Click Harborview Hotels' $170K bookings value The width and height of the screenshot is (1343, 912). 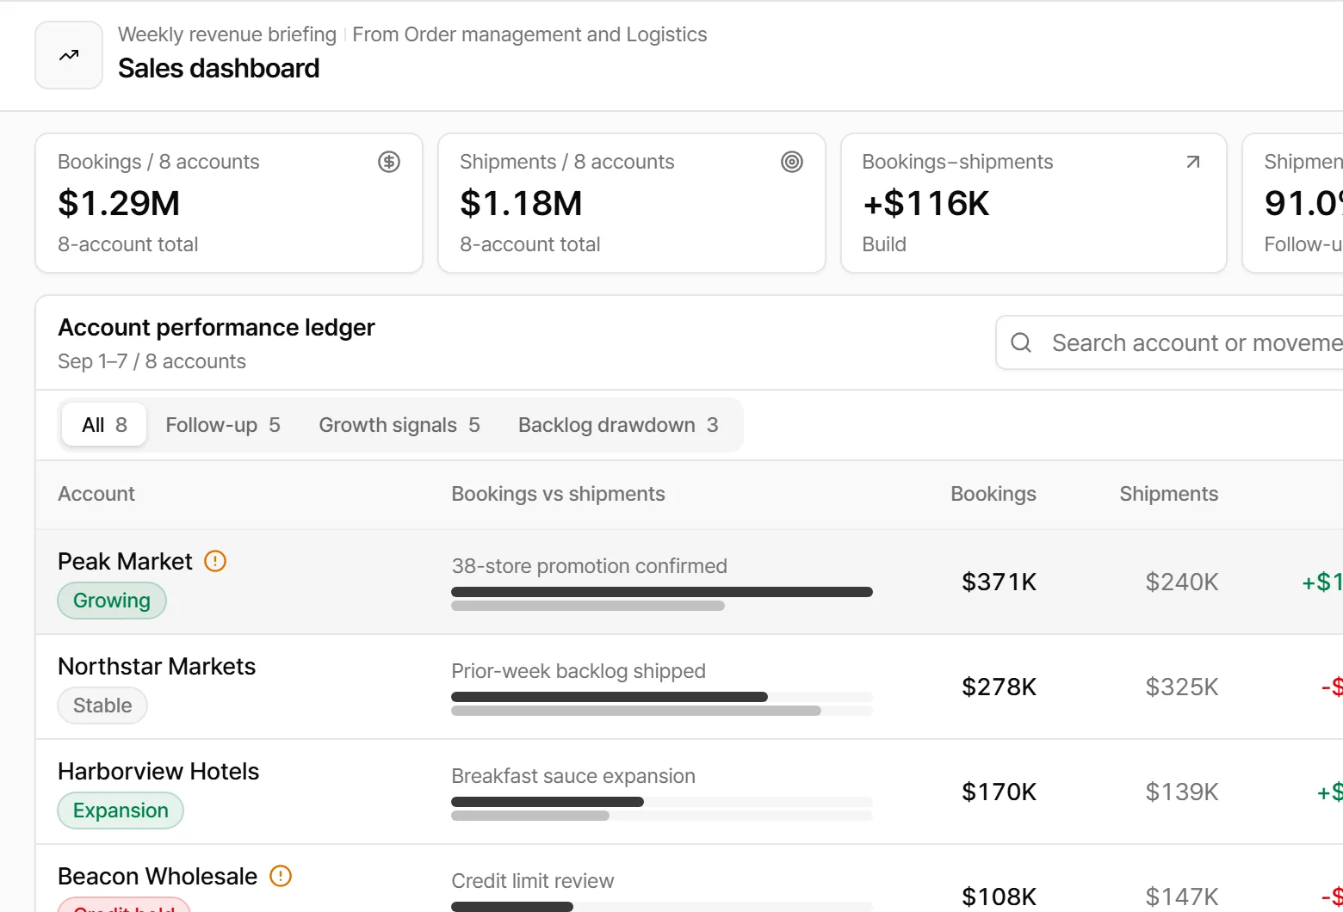point(999,792)
